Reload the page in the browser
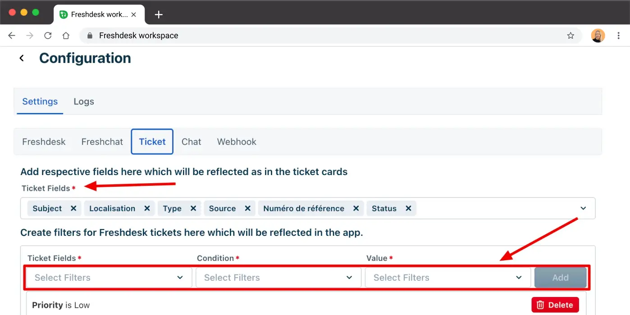 (x=48, y=36)
